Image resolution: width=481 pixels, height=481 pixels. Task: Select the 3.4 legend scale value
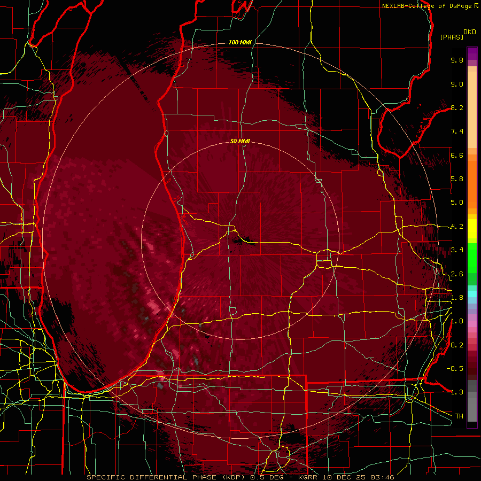[457, 250]
